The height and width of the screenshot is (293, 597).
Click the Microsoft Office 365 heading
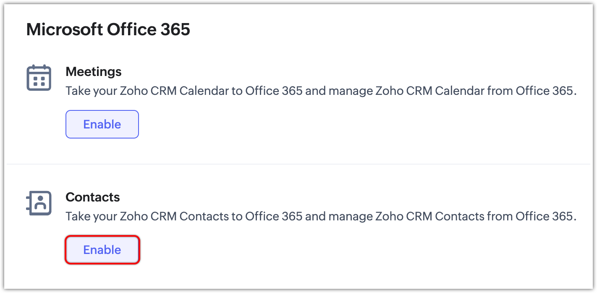(108, 30)
